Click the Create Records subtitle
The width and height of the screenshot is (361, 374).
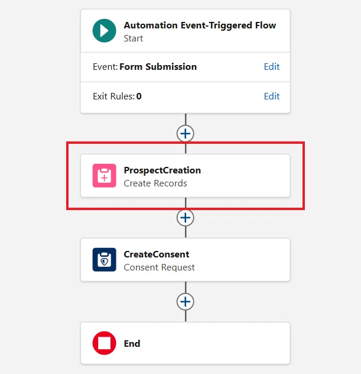(x=155, y=183)
